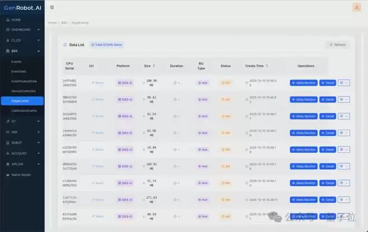368x232 pixels.
Task: Open the first row's more actions dropdown
Action: tap(344, 83)
